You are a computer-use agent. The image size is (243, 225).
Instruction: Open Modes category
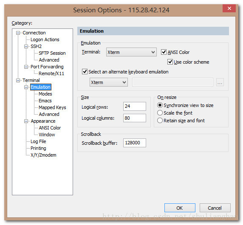(45, 94)
